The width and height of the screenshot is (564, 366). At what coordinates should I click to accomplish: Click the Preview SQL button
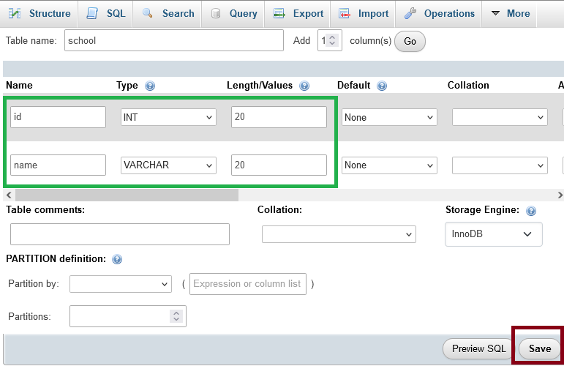coord(478,348)
